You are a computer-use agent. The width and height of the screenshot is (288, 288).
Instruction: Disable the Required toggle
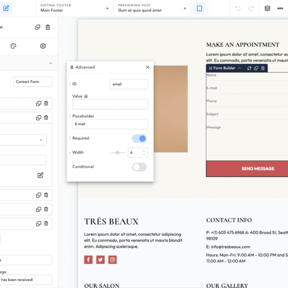click(139, 138)
